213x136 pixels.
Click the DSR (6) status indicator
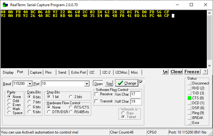click(x=189, y=108)
